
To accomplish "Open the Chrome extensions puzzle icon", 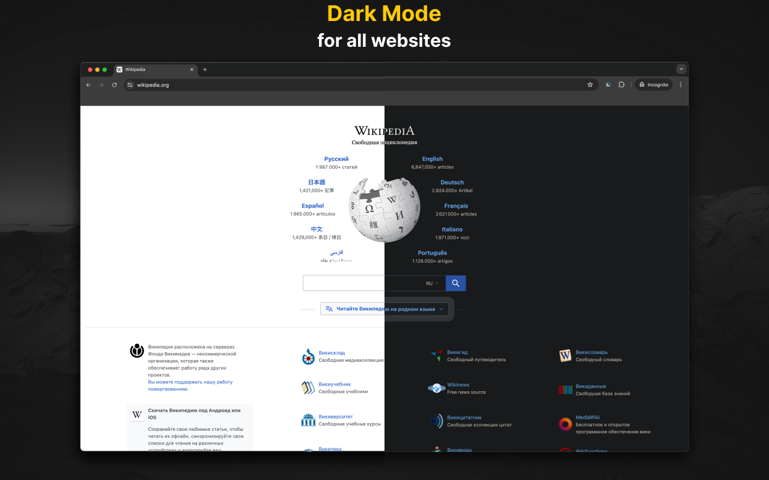I will [621, 85].
